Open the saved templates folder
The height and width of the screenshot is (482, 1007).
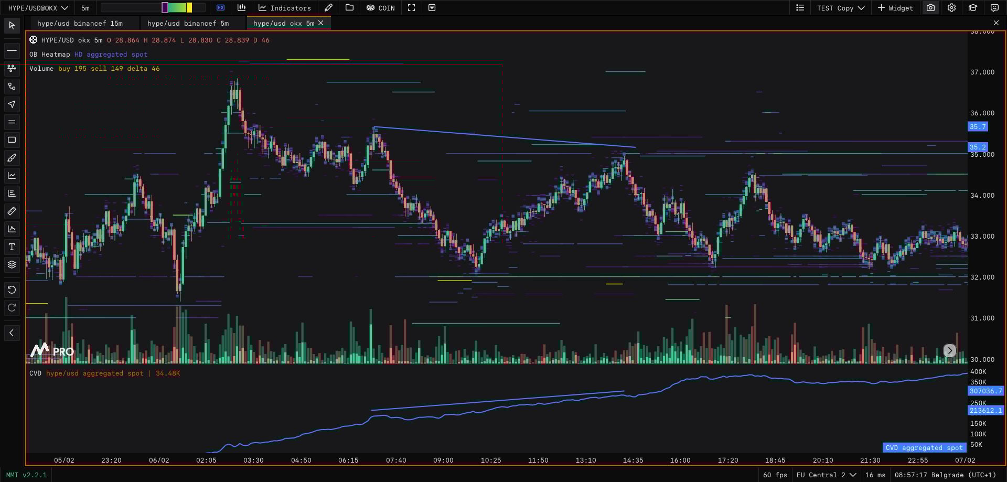point(350,8)
